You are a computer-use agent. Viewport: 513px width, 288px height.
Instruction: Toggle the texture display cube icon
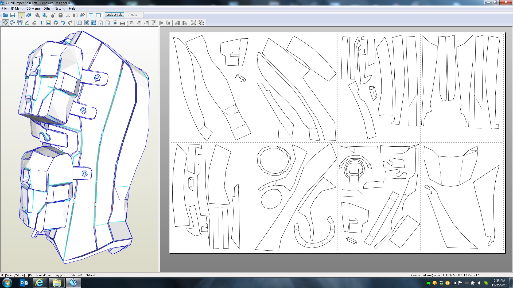29,15
